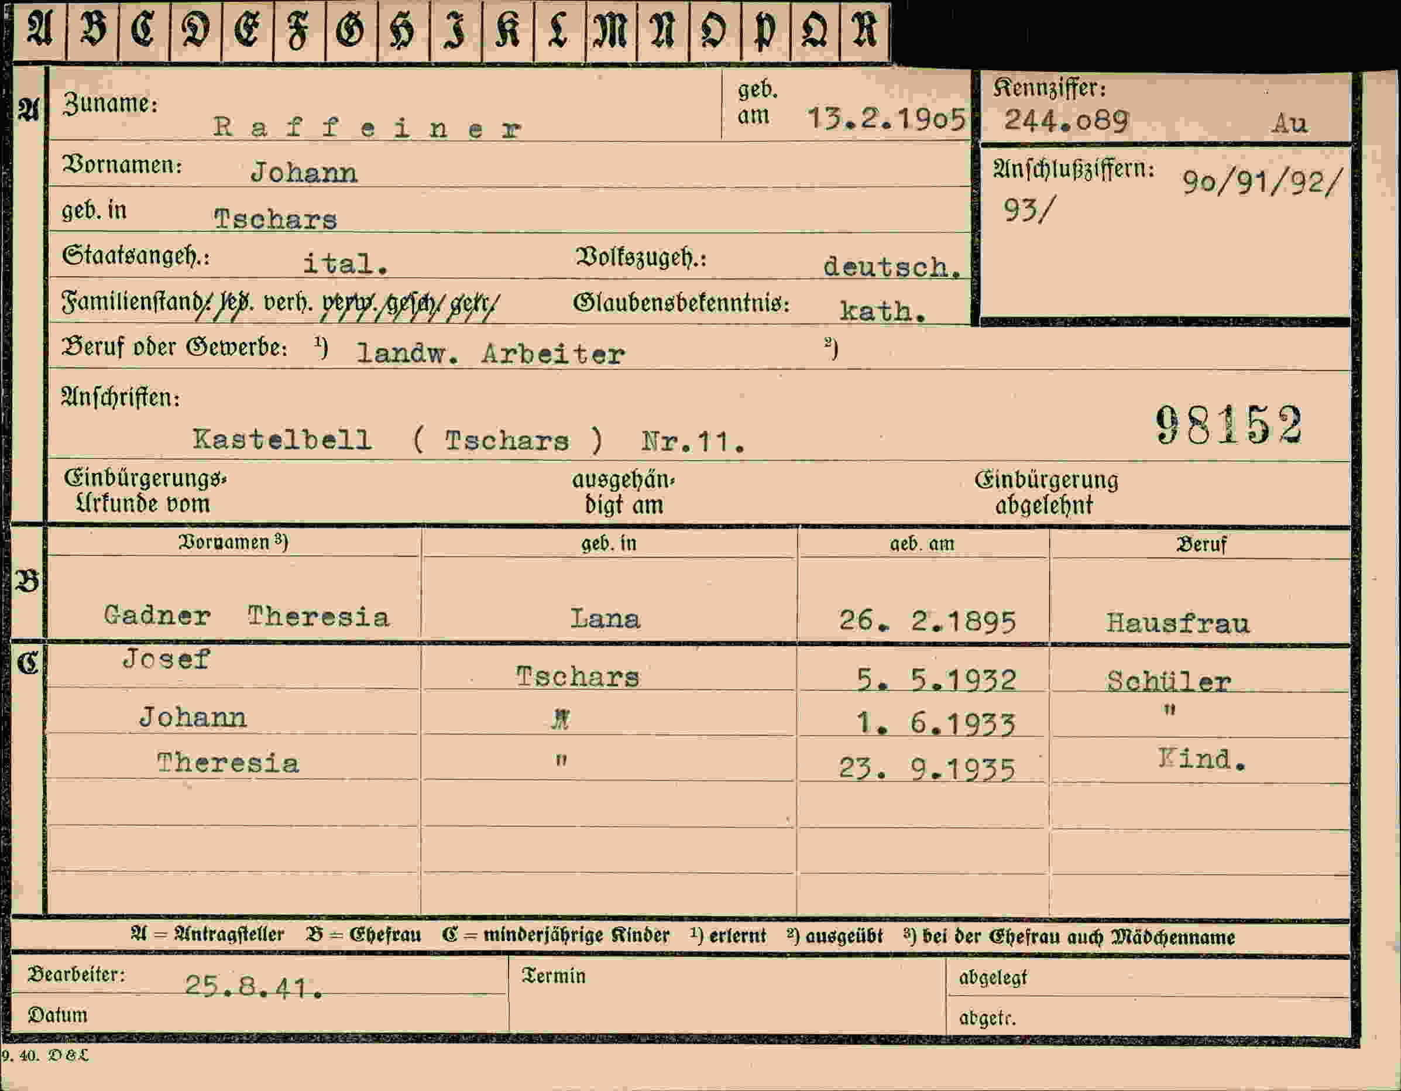The height and width of the screenshot is (1091, 1401).
Task: Click the religion value 'kath.'
Action: 883,311
